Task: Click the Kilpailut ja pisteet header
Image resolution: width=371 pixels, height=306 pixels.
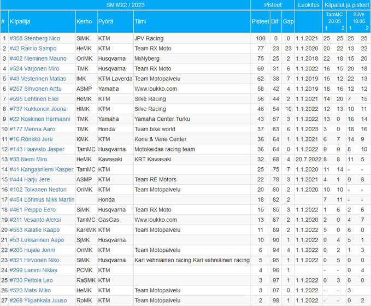Action: click(x=346, y=5)
